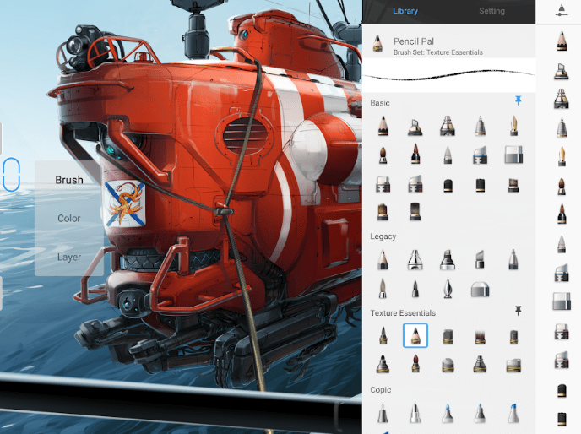Select the highlighted Pencil Pal brush
The width and height of the screenshot is (581, 434).
[415, 335]
